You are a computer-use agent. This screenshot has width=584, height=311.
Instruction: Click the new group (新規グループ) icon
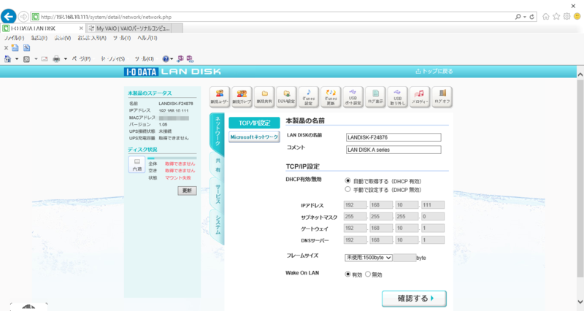tap(242, 97)
